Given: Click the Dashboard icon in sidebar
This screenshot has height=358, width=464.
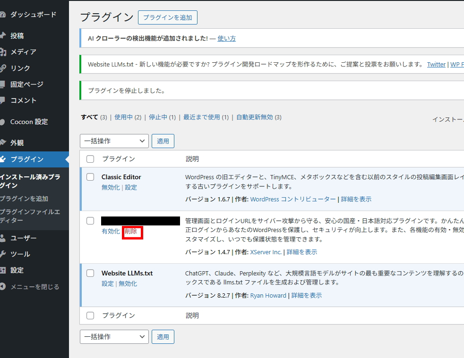Looking at the screenshot, I should coord(2,15).
